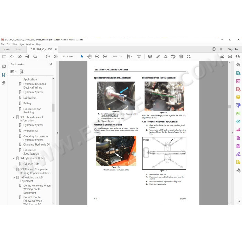This screenshot has width=242, height=242.
Task: Open the sign document tool
Action: tap(166, 57)
